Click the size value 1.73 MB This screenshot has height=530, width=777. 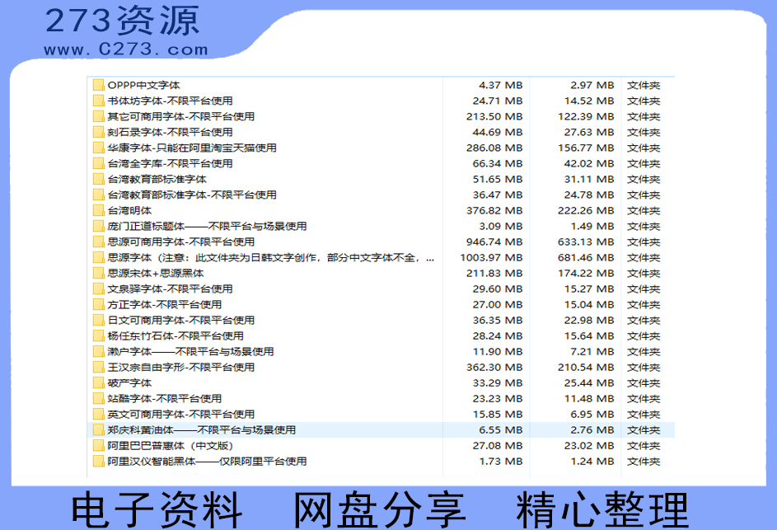pyautogui.click(x=500, y=461)
